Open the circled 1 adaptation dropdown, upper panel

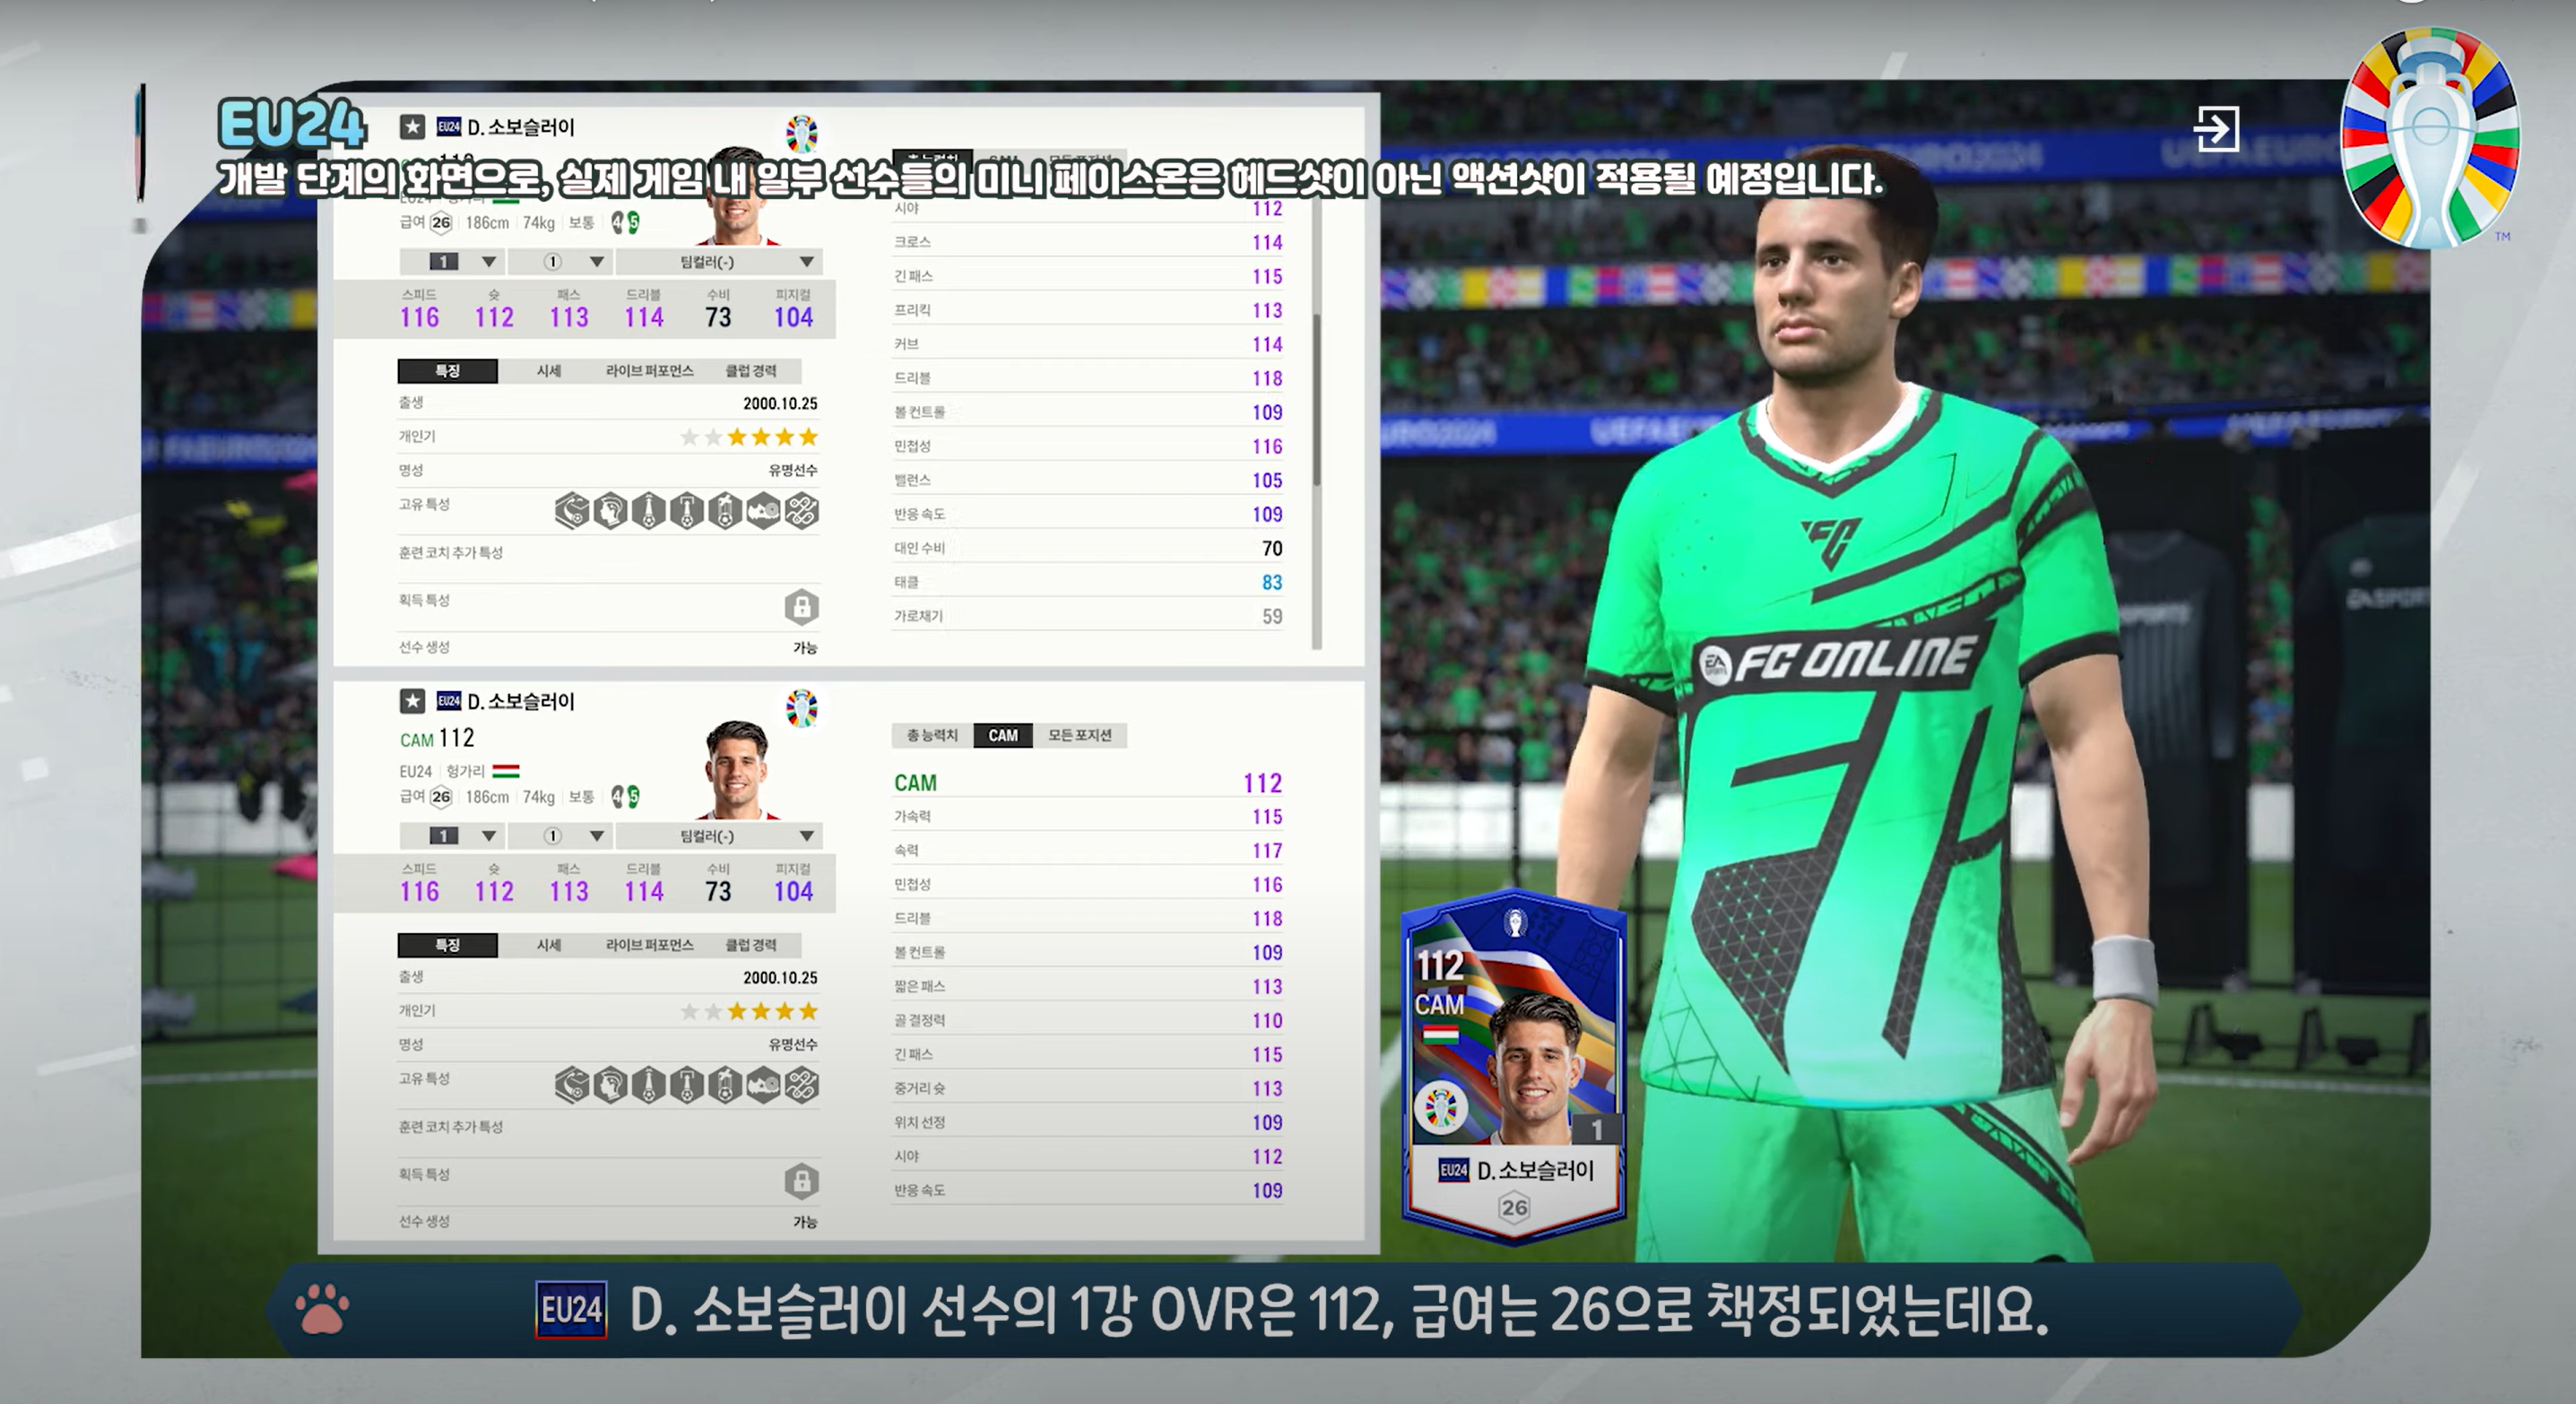pyautogui.click(x=560, y=262)
